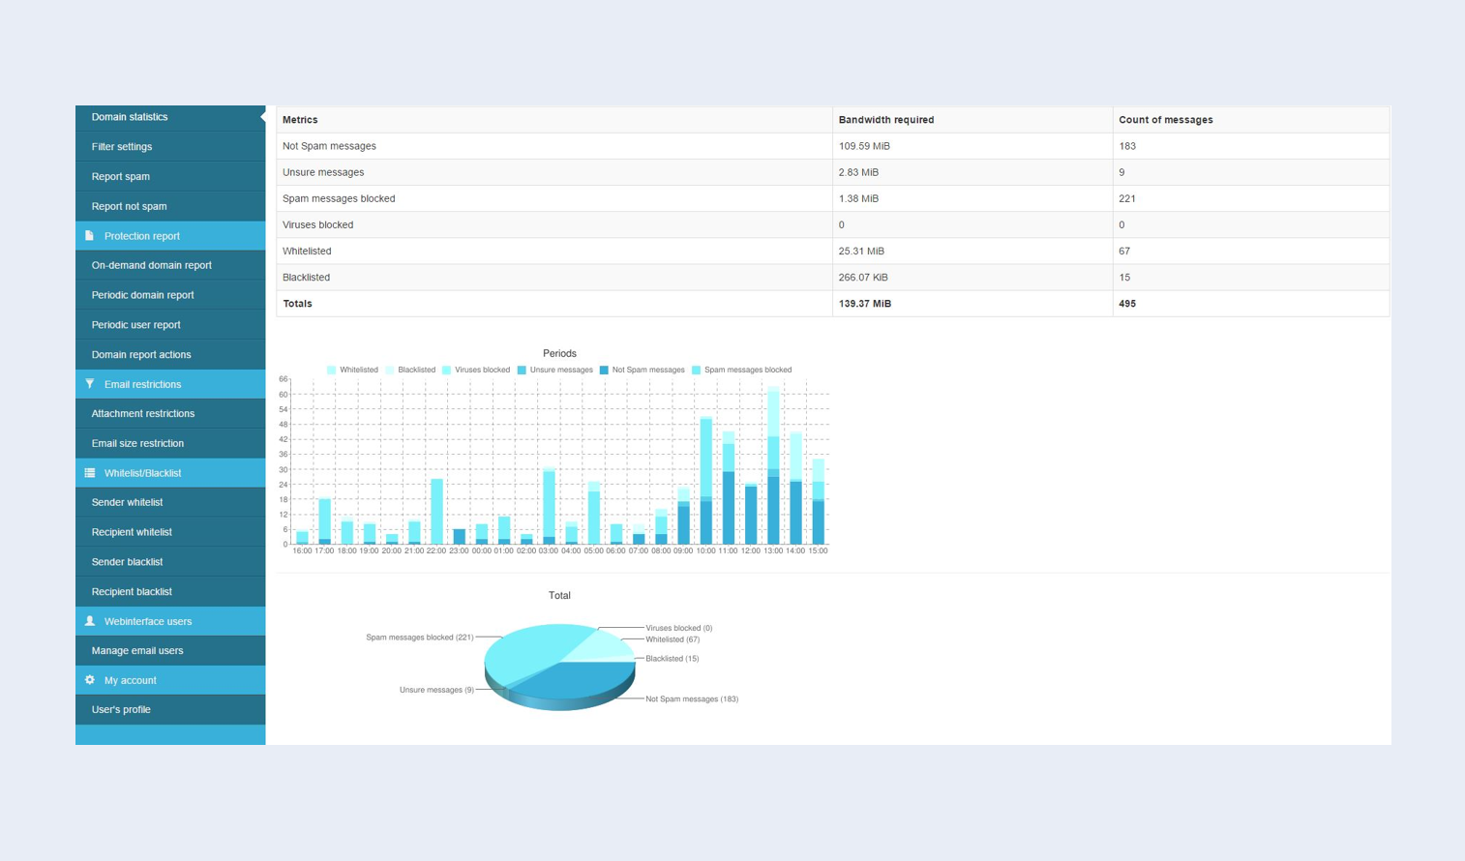Click the Not Spam messages table row label
This screenshot has width=1465, height=861.
329,146
